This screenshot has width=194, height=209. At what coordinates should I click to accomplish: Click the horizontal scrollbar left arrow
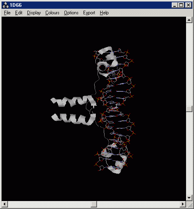[5, 204]
